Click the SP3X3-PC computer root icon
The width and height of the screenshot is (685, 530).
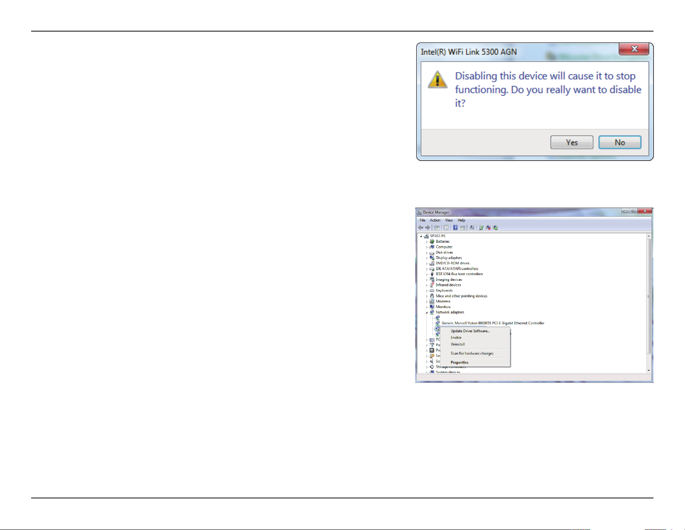(x=426, y=236)
